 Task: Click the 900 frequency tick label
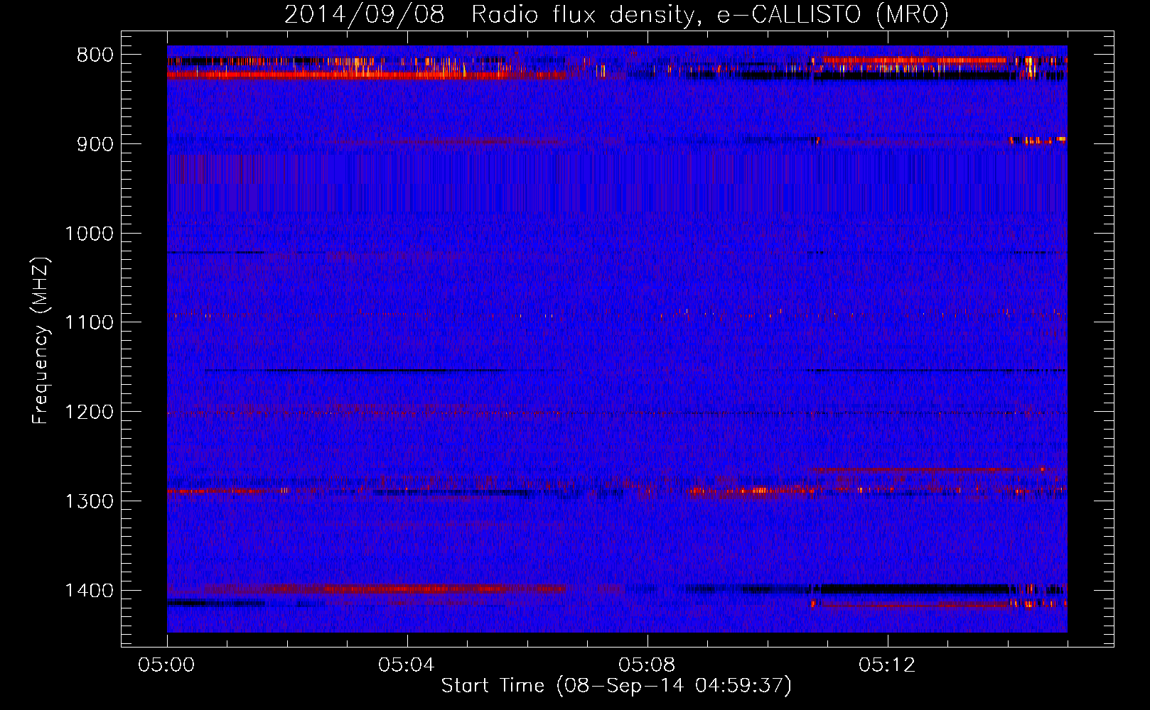pyautogui.click(x=95, y=144)
